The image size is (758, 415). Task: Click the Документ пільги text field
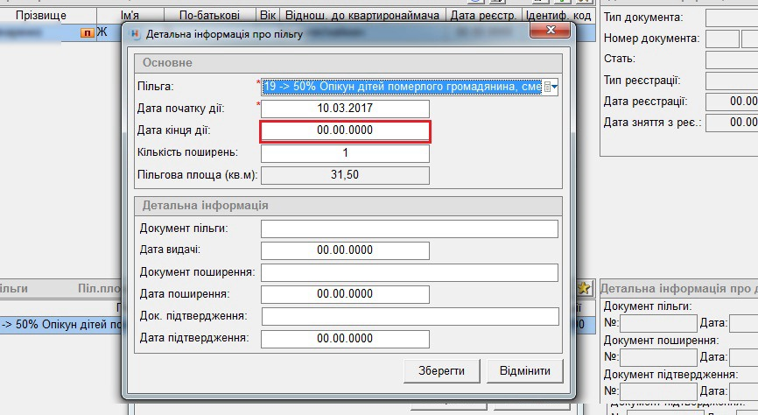pos(409,229)
